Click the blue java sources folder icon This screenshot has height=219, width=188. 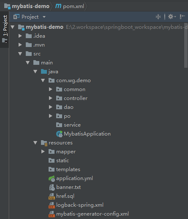pyautogui.click(x=44, y=72)
